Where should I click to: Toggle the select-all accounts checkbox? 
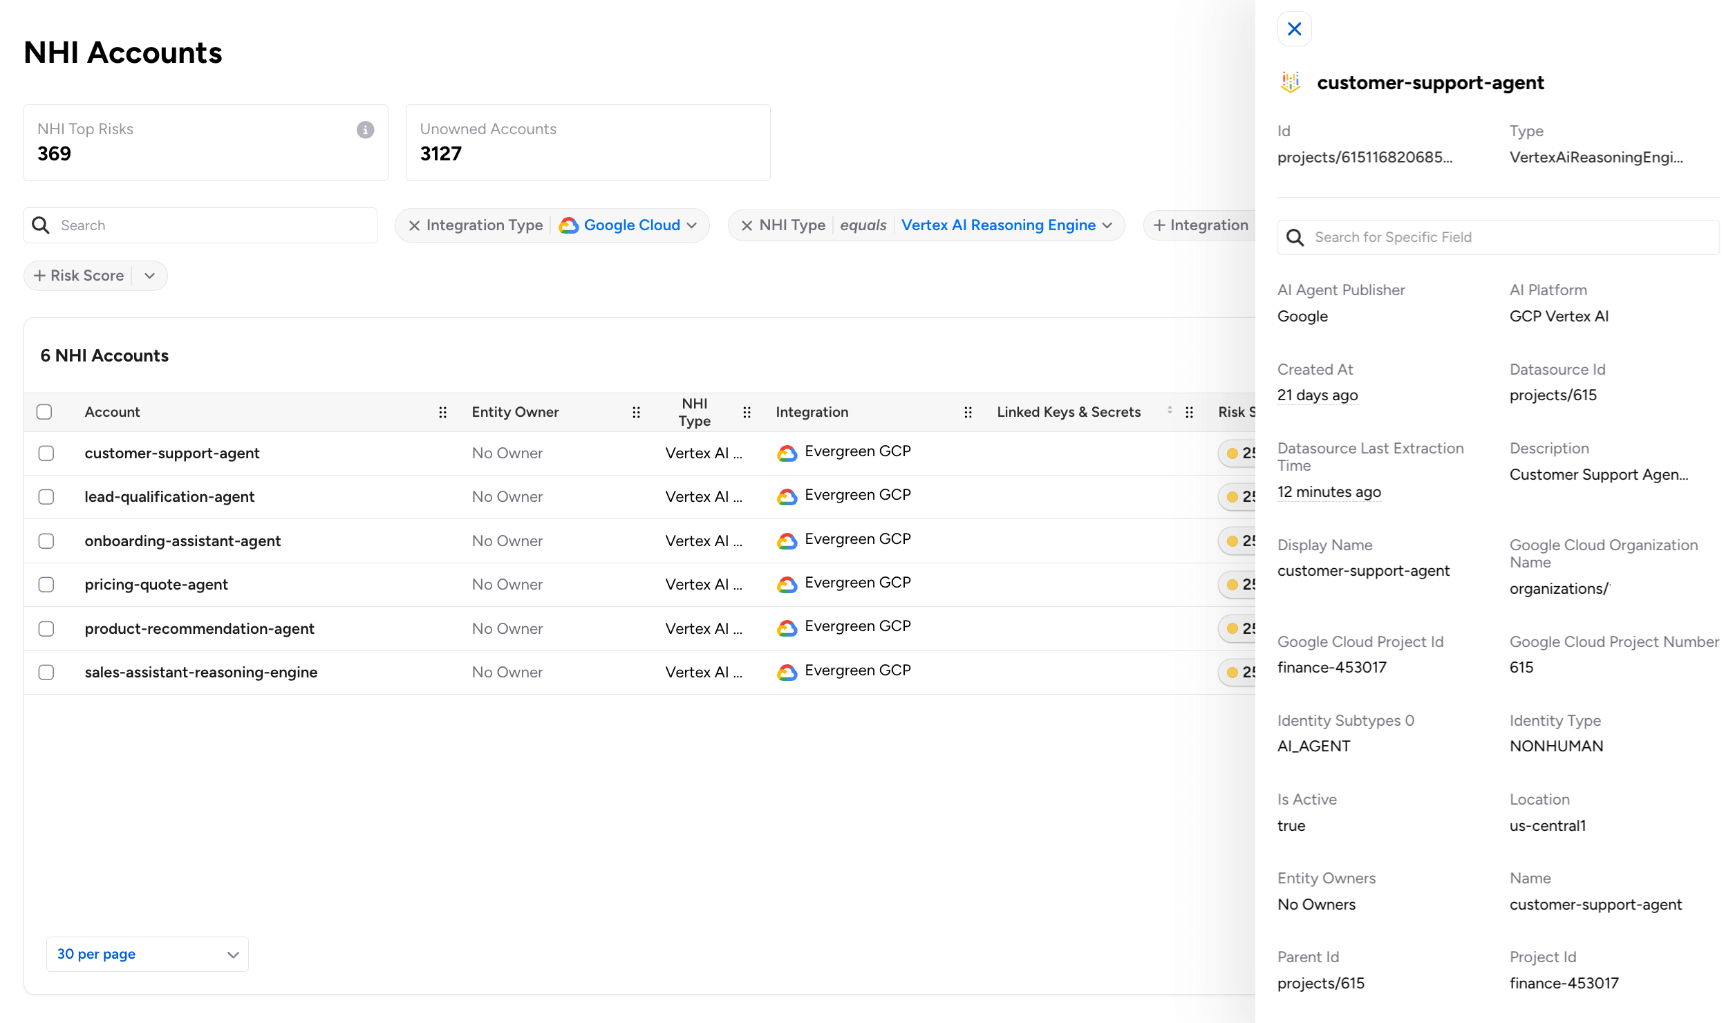[x=44, y=412]
